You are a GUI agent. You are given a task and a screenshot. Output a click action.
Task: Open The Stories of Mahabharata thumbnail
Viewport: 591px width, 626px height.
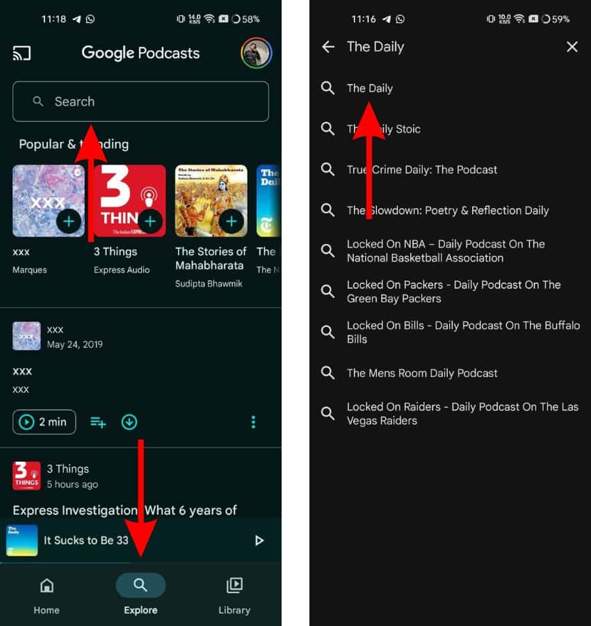tap(211, 200)
